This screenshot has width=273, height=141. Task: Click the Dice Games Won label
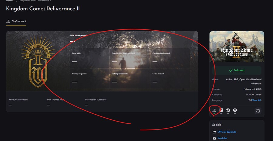(x=56, y=100)
